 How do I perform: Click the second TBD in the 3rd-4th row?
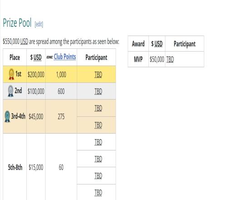(x=98, y=125)
